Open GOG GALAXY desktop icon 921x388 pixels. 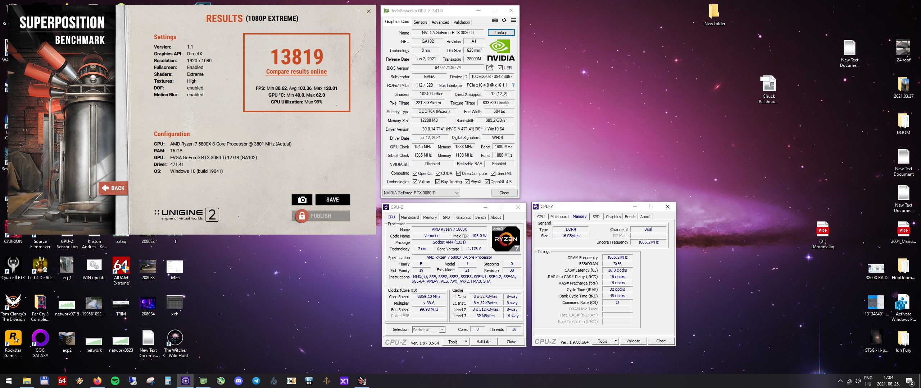tap(40, 344)
